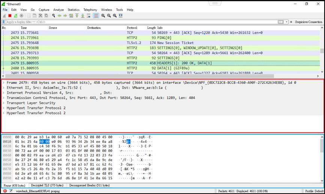Open the View menu
Screen dimensions: 325x194
[x=23, y=10]
